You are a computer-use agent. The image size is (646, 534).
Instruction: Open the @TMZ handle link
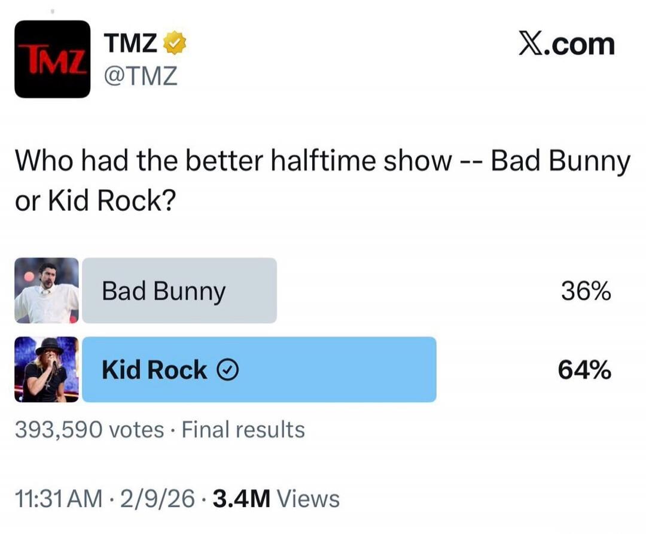[140, 75]
